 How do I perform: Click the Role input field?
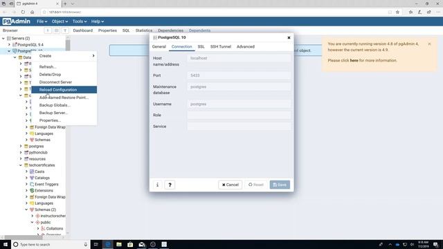[x=239, y=115]
